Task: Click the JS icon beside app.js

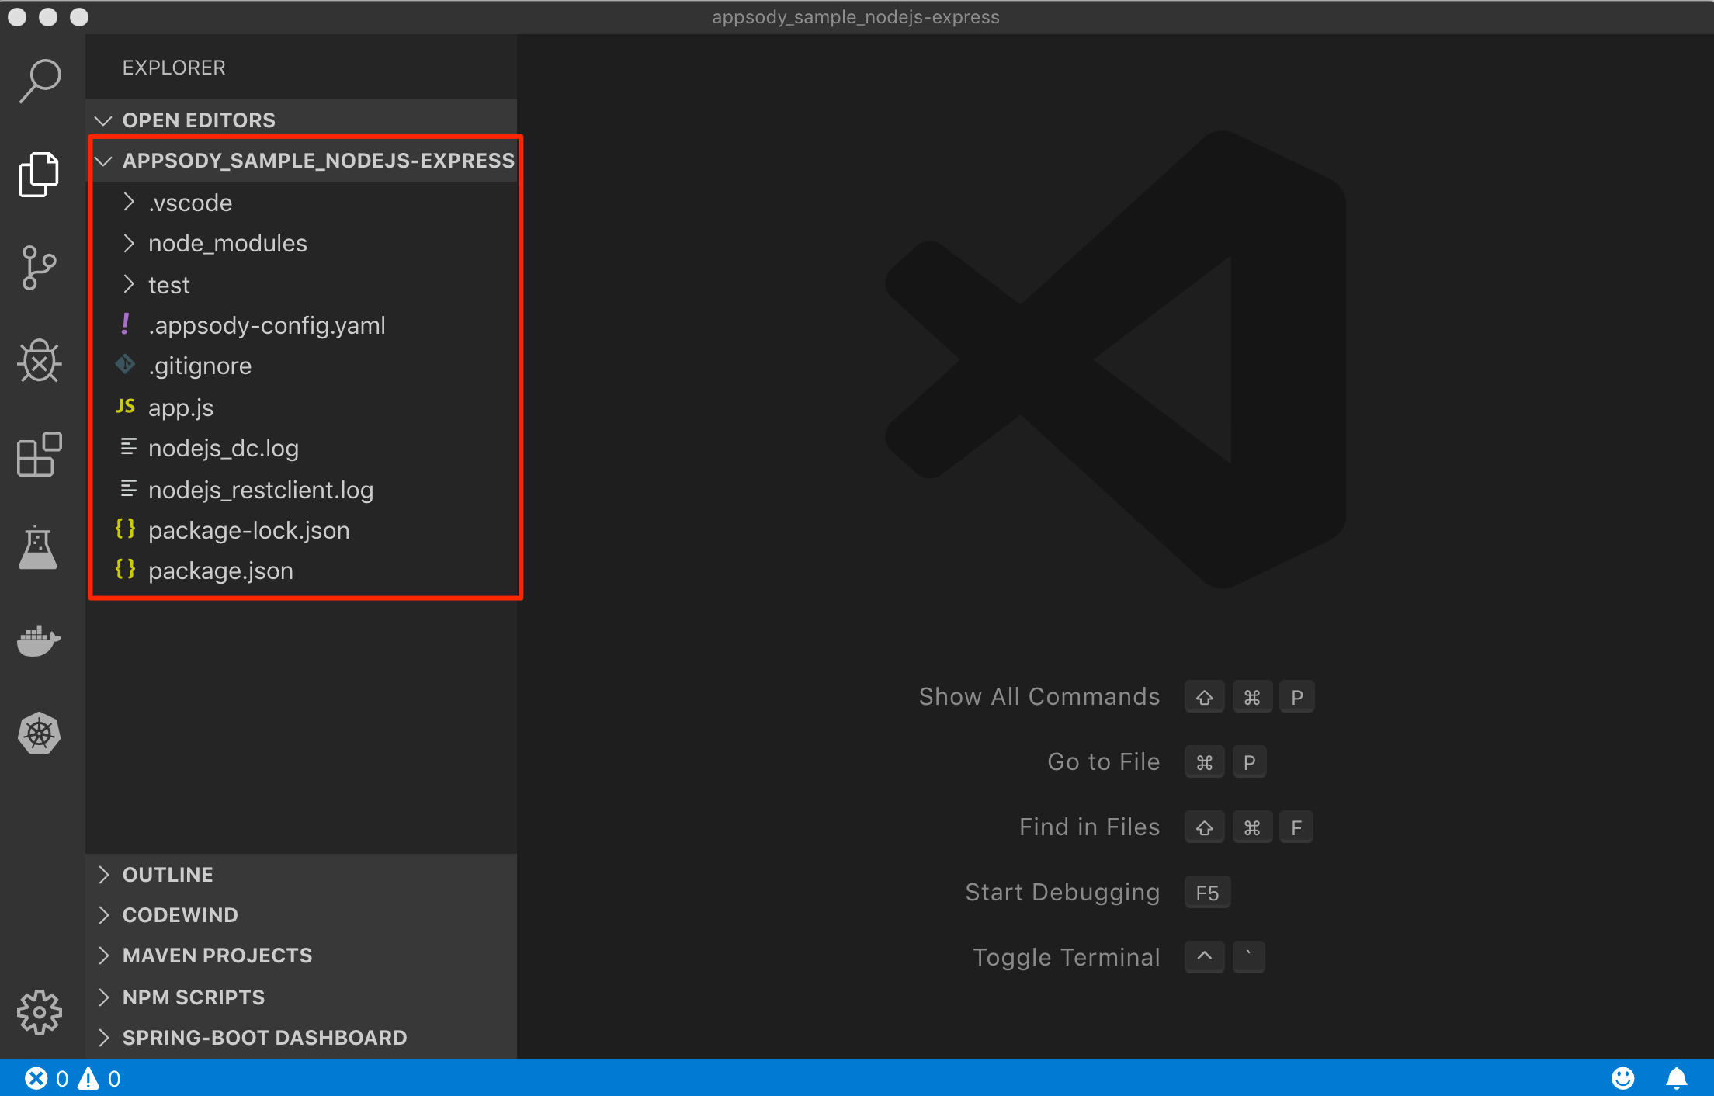Action: pyautogui.click(x=126, y=407)
